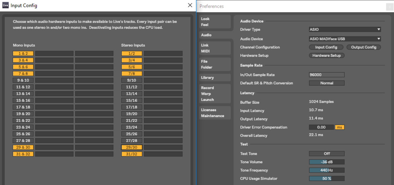394x185 pixels.
Task: Enable stereo input 23/24
Action: [132, 127]
